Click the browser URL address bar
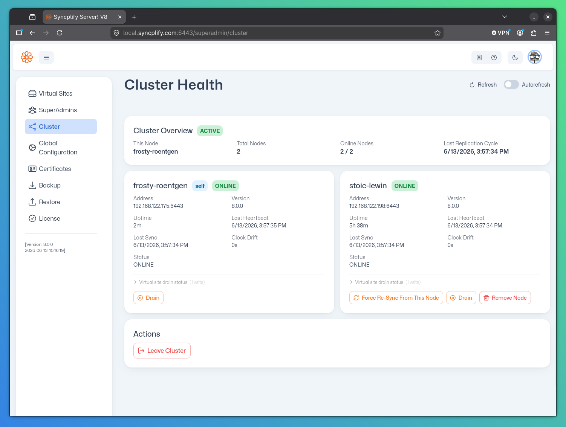 pos(277,33)
